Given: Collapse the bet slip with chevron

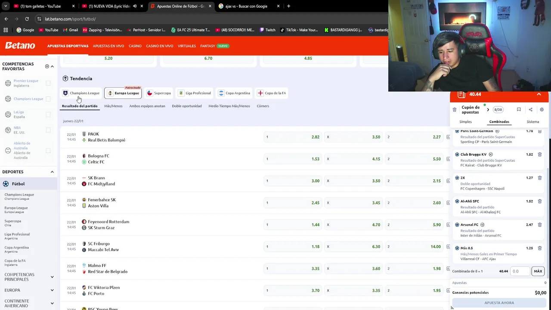Looking at the screenshot, I should (539, 94).
